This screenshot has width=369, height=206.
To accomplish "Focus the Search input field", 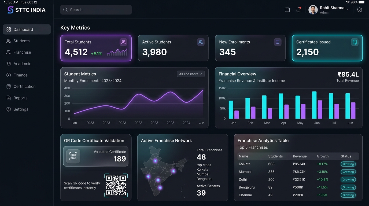I will pyautogui.click(x=96, y=10).
